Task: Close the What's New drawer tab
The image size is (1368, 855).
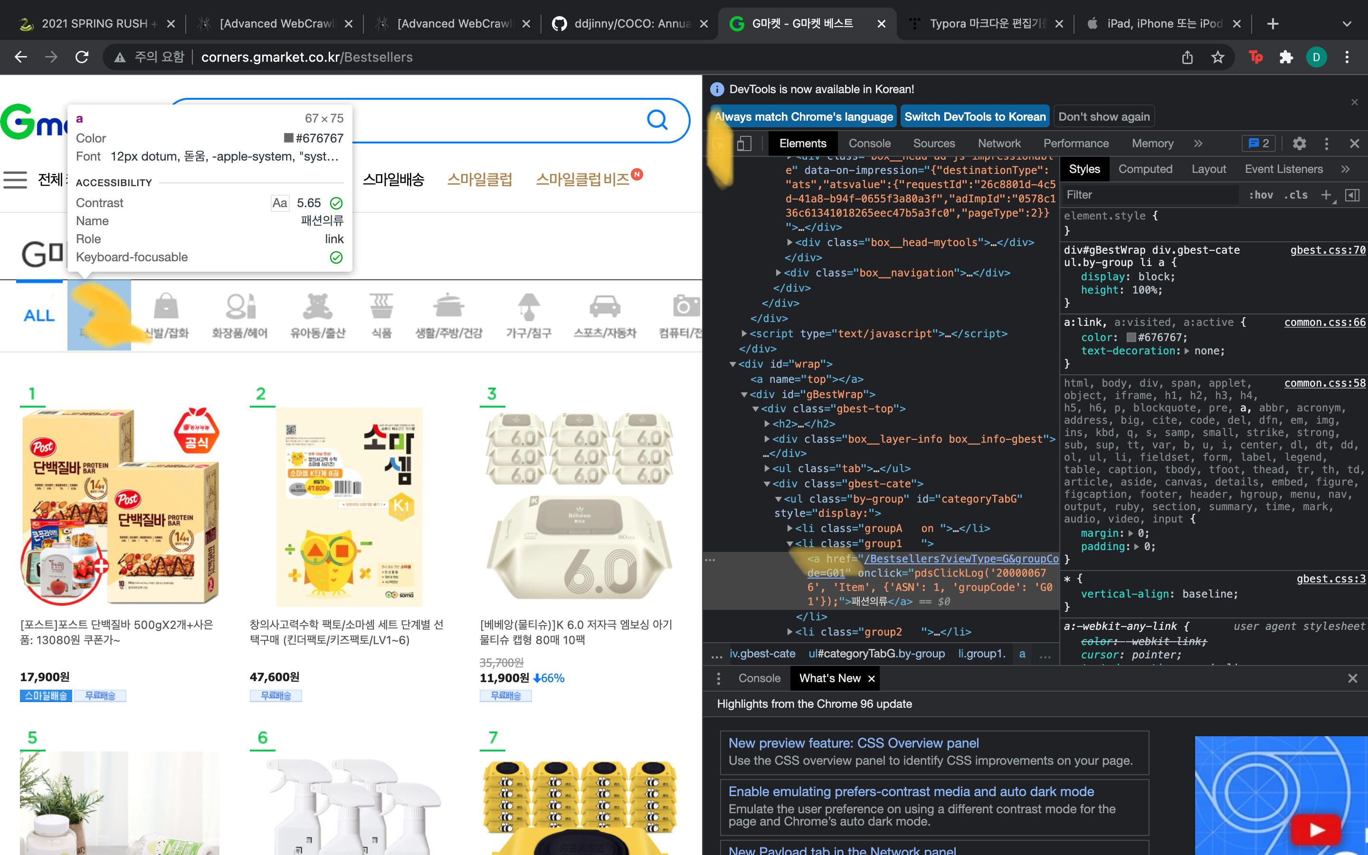Action: [x=871, y=679]
